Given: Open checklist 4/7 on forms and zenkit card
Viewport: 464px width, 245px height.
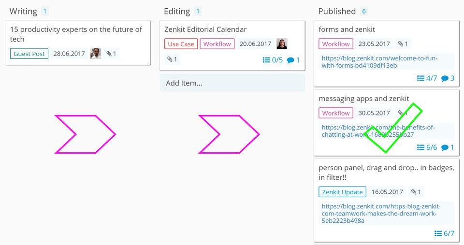Looking at the screenshot, I should [x=427, y=78].
